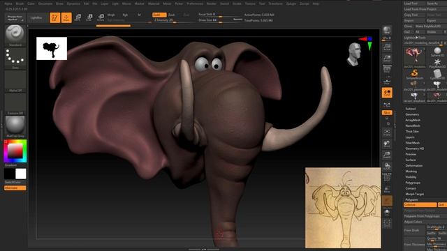This screenshot has width=447, height=251.
Task: Expand the Morph Target subpalette
Action: (414, 194)
